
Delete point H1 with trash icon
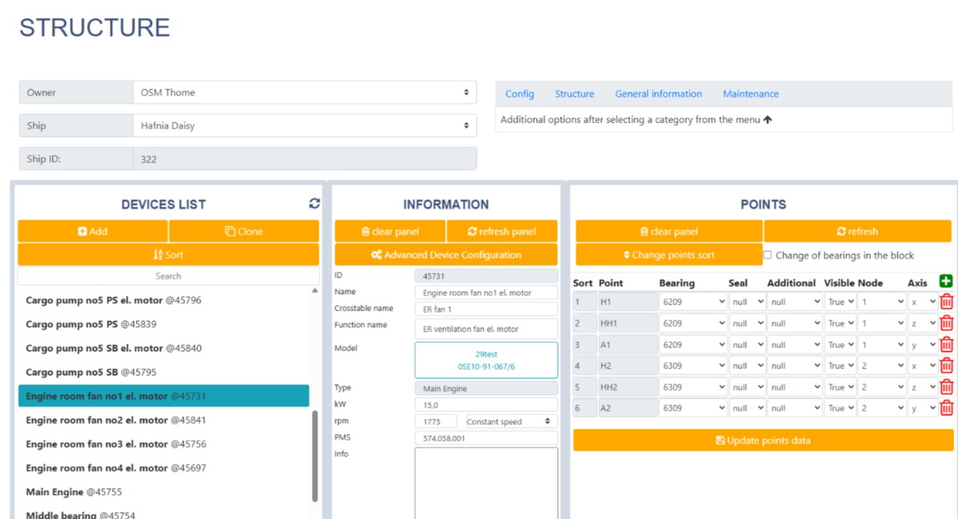946,302
